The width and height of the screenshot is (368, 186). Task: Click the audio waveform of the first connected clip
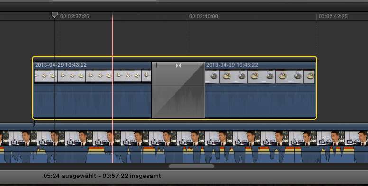92,101
